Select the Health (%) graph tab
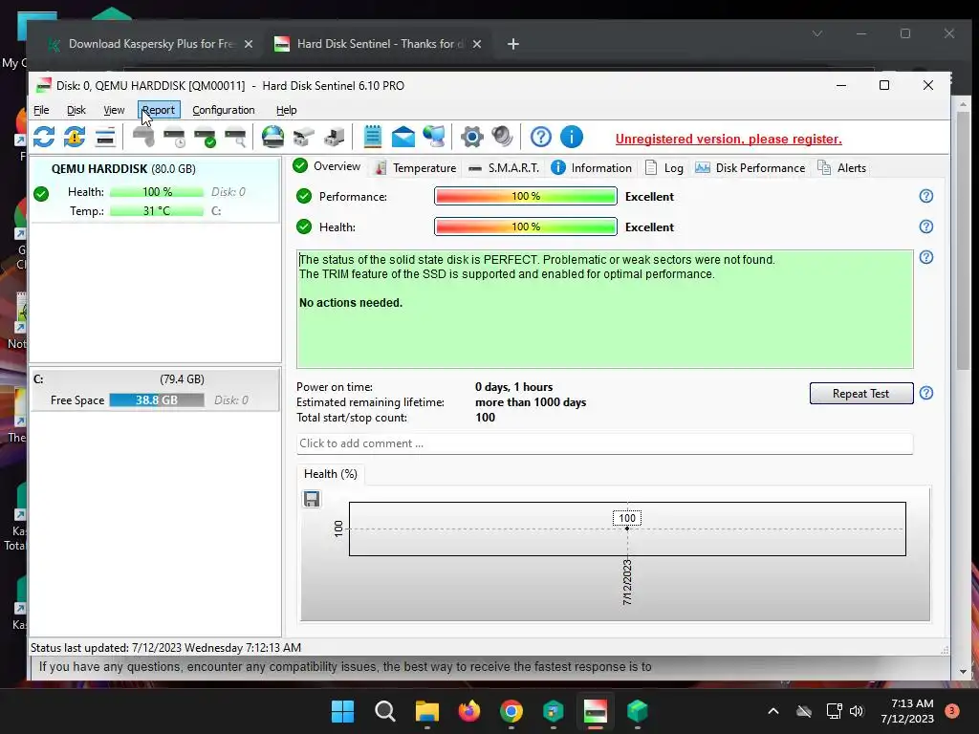This screenshot has height=734, width=979. point(330,474)
